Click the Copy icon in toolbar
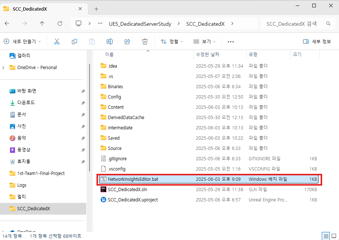Screen dimensions: 339x240 (x=74, y=42)
